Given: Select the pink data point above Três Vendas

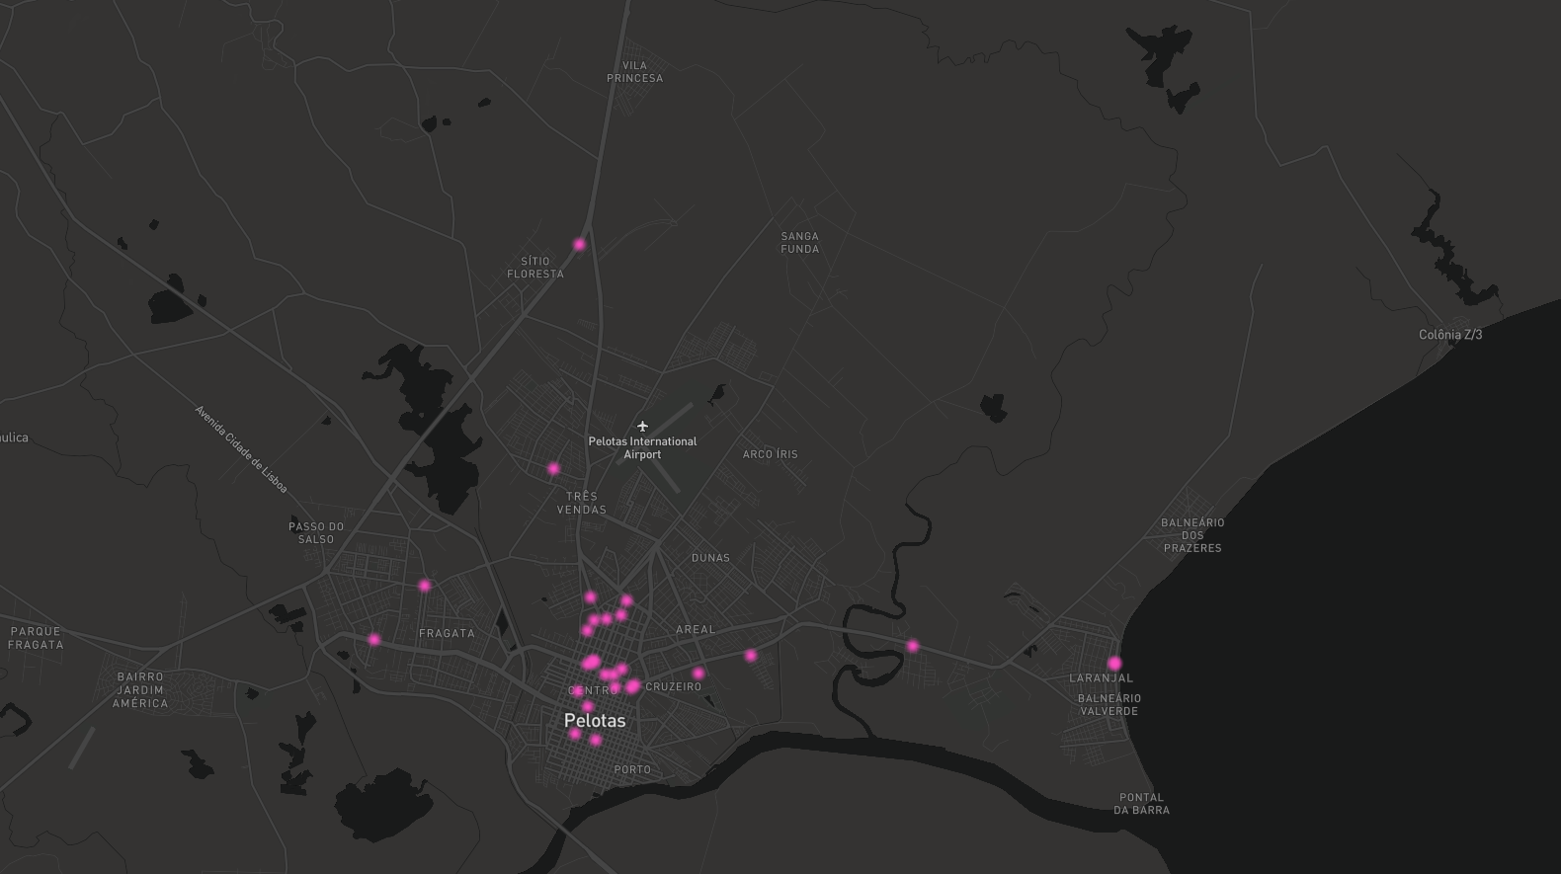Looking at the screenshot, I should tap(553, 468).
